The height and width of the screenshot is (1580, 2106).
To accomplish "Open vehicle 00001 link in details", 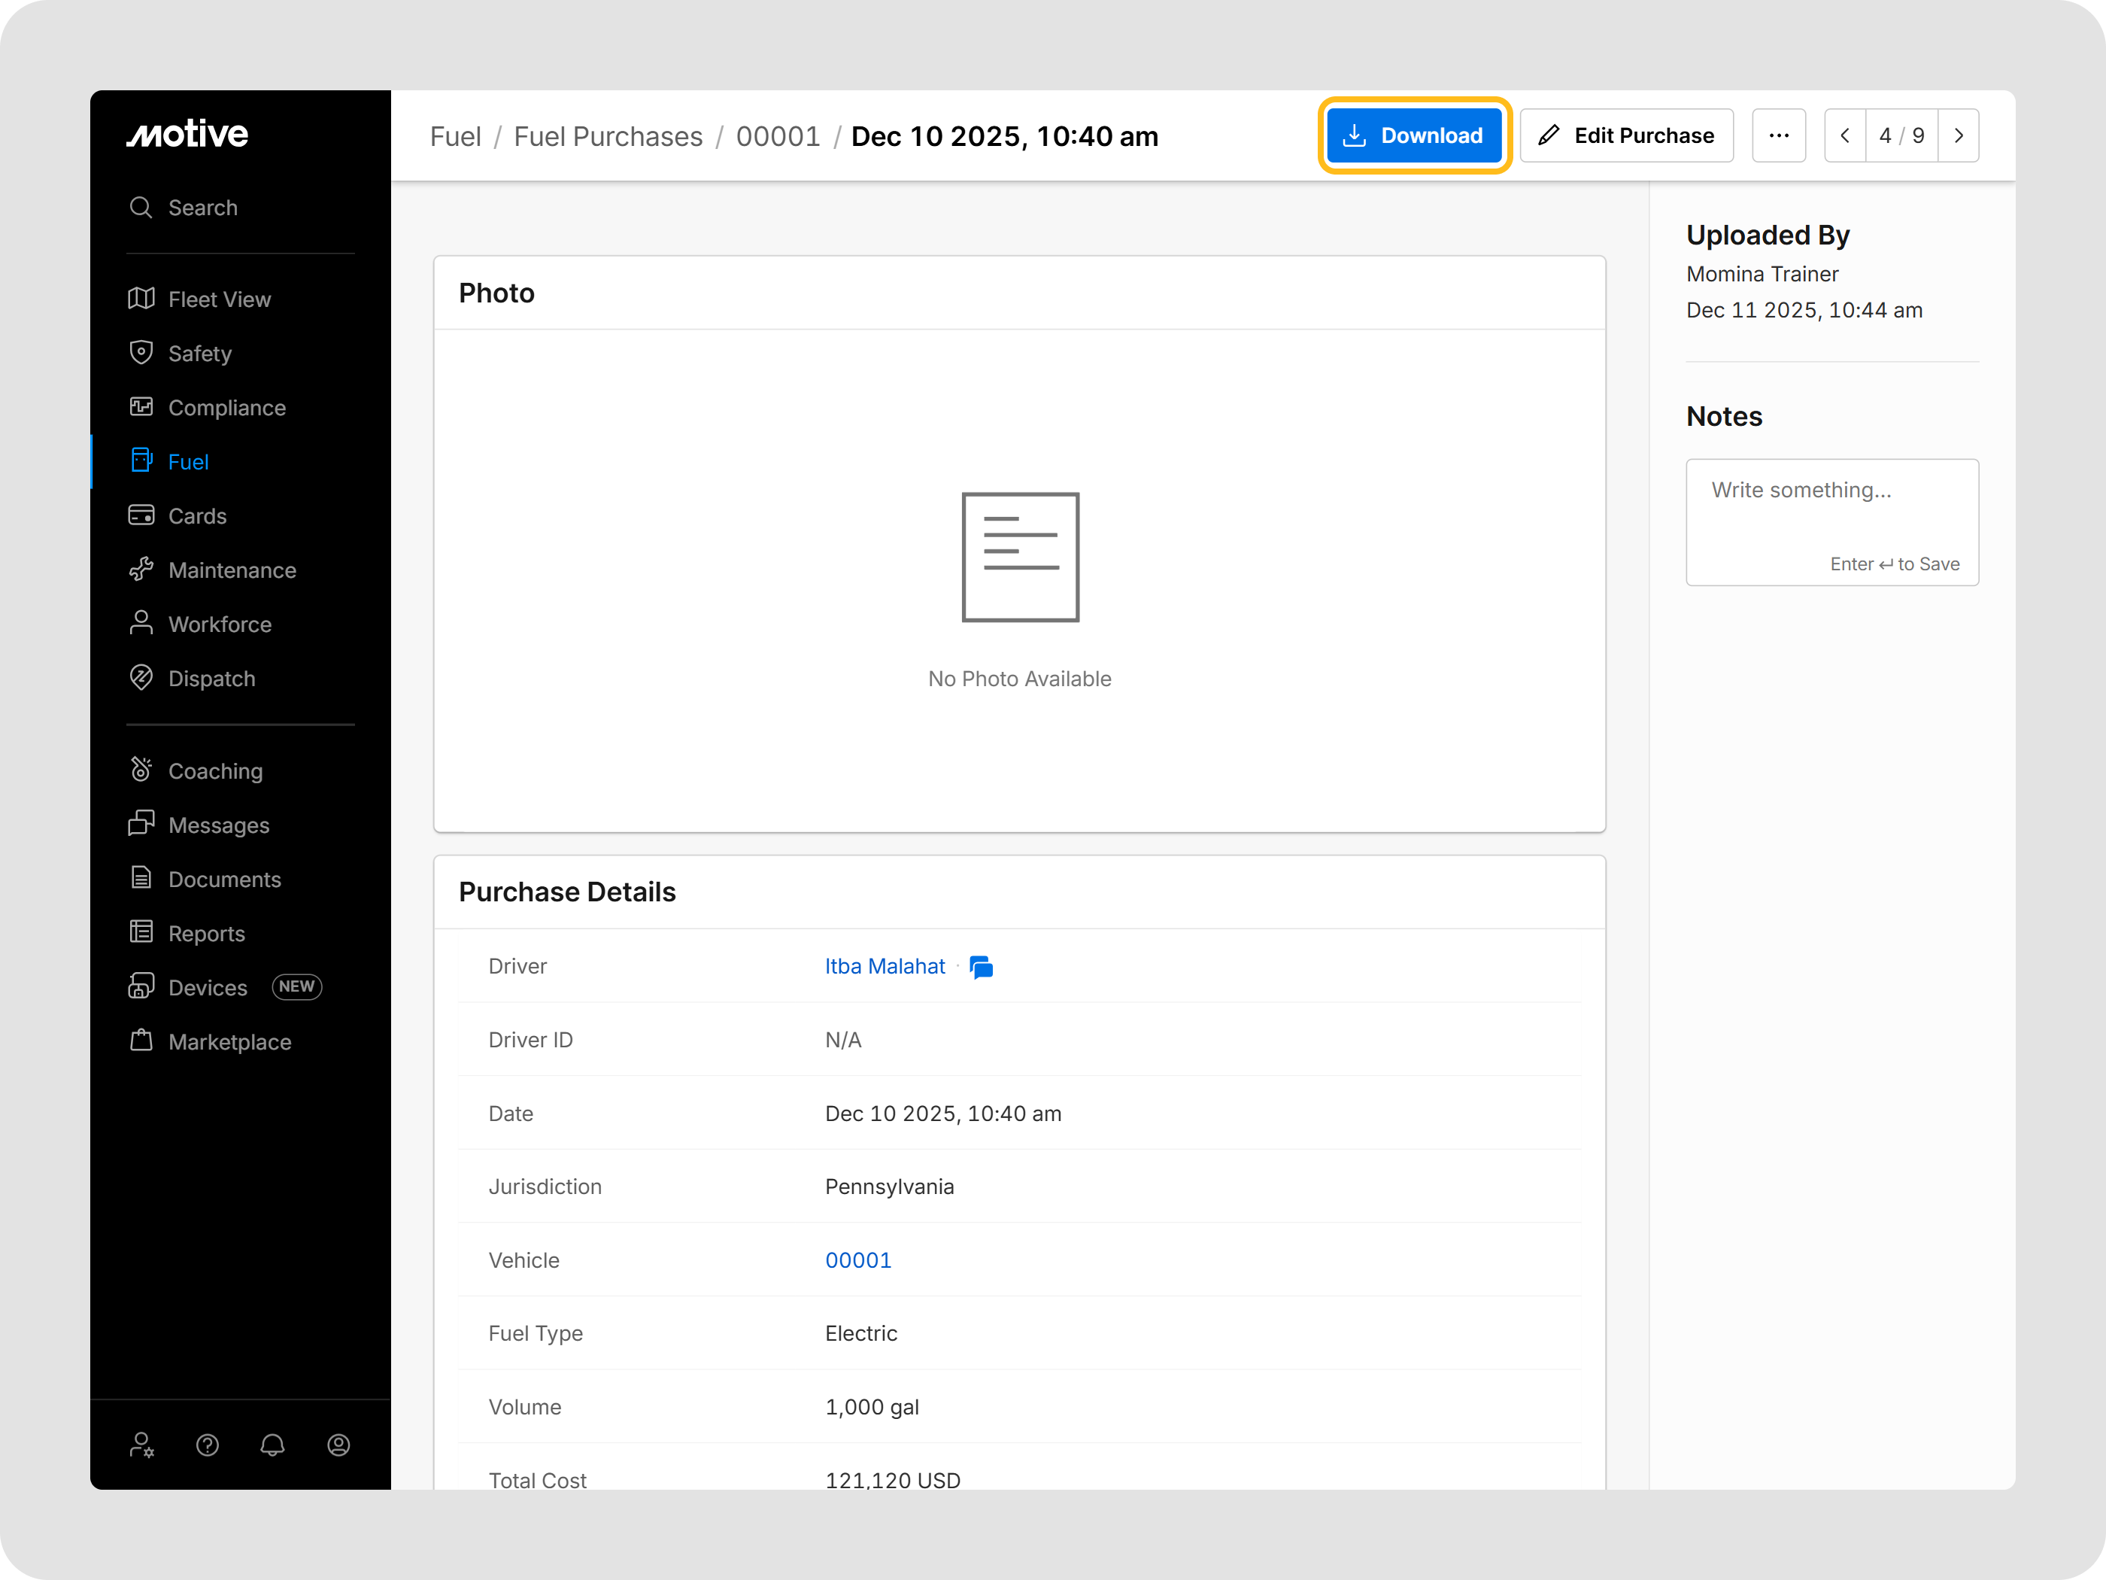I will (858, 1260).
